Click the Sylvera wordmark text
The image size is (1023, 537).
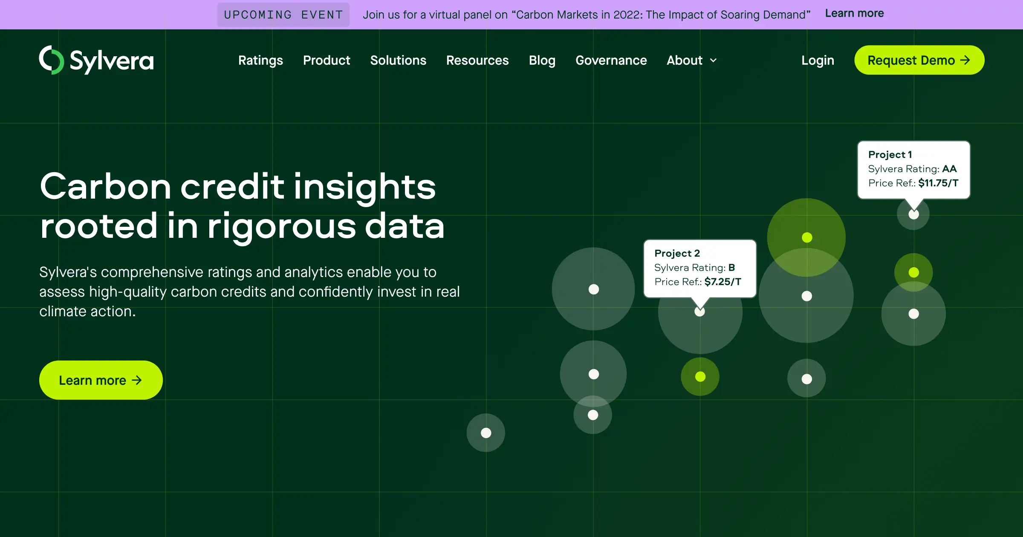[x=112, y=61]
